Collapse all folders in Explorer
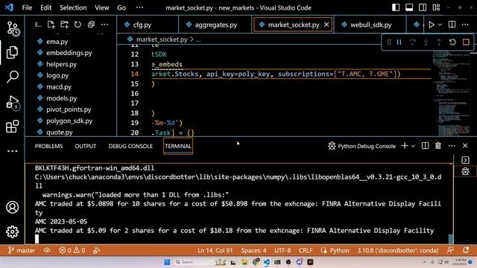 (91, 25)
